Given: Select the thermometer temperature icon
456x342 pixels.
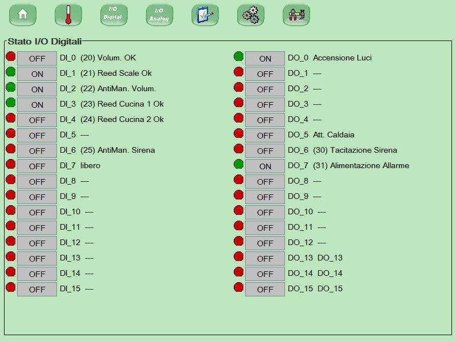Looking at the screenshot, I should [x=68, y=15].
